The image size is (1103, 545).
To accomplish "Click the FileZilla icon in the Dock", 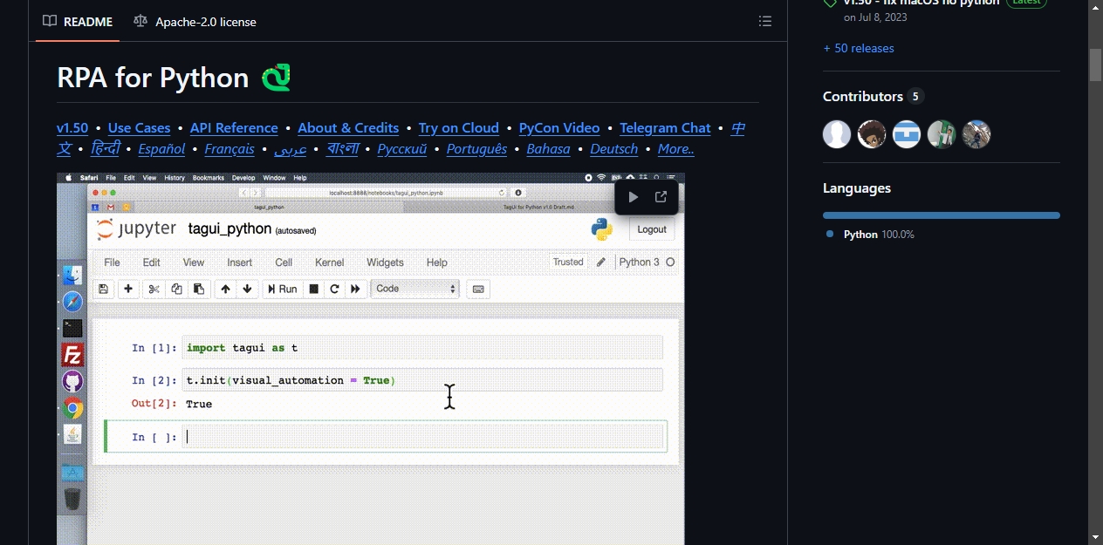I will click(72, 355).
